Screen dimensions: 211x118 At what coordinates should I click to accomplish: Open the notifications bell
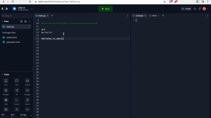199,9
